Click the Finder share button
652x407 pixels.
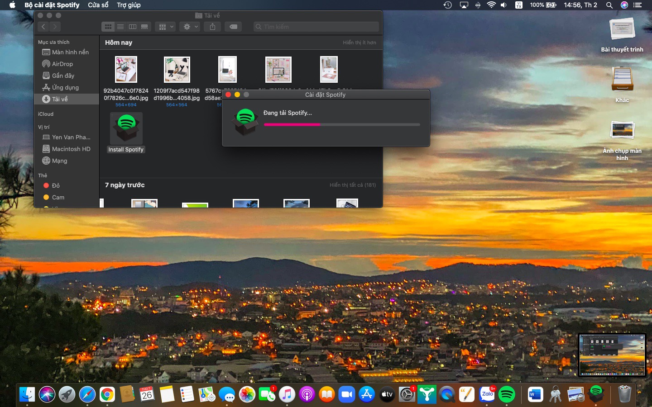212,27
